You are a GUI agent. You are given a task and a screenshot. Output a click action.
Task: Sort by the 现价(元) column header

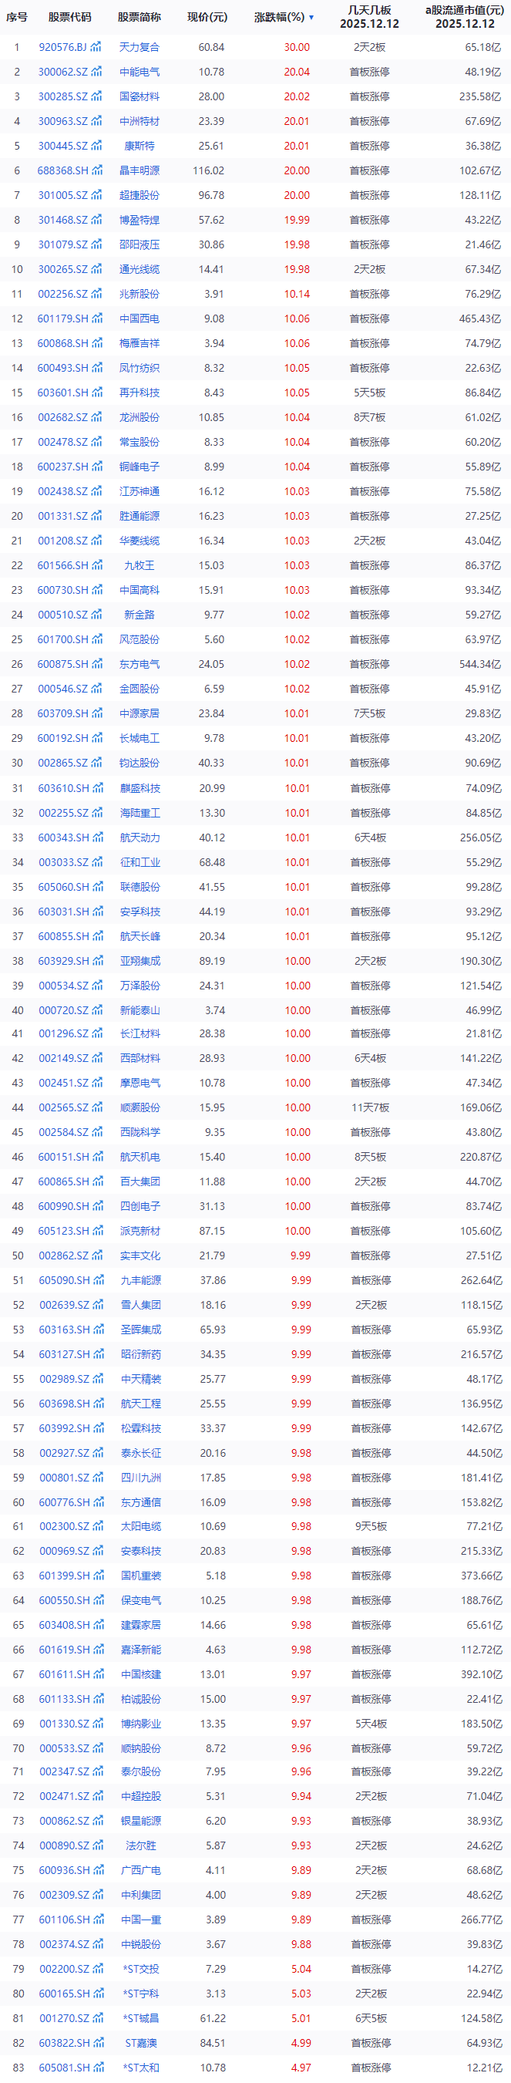point(207,17)
